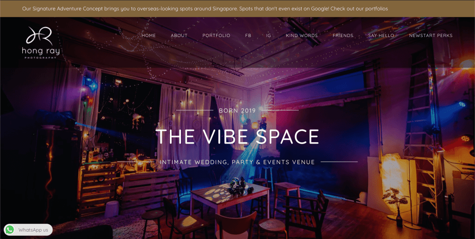Visit the IG link in navigation
Image resolution: width=475 pixels, height=239 pixels.
pyautogui.click(x=269, y=35)
